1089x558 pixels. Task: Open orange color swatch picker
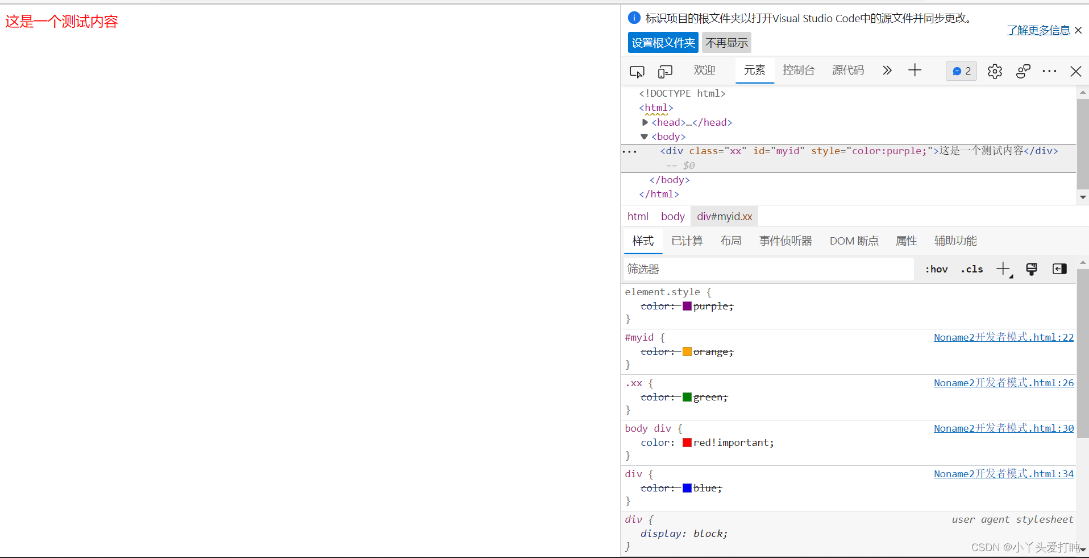pos(687,352)
